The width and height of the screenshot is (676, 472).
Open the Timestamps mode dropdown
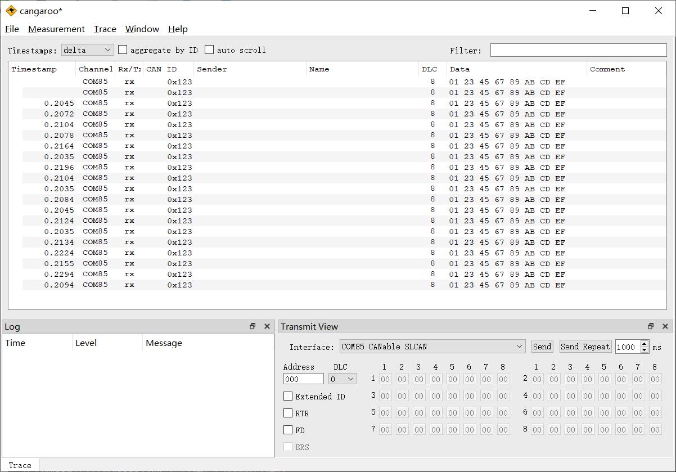87,50
